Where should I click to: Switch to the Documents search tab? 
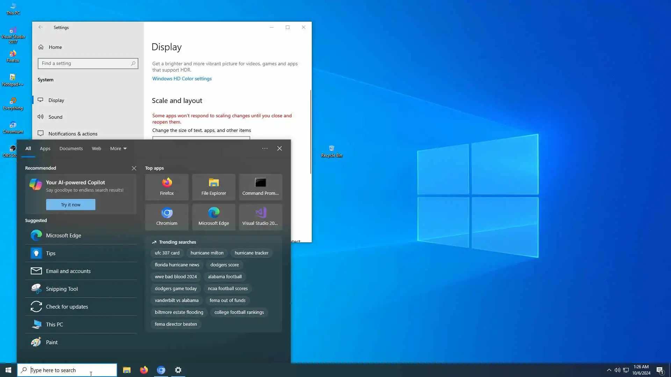coord(71,148)
